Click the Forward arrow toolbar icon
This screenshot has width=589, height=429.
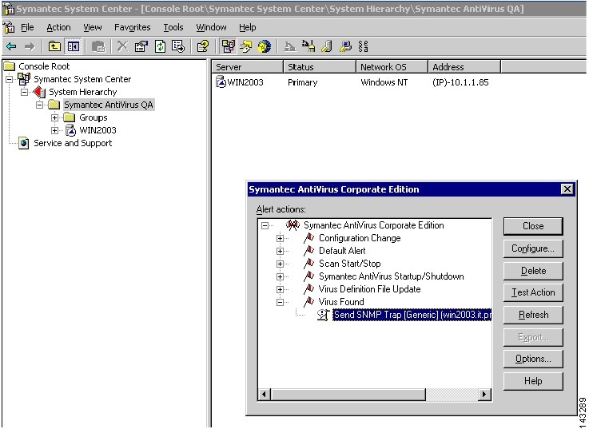pyautogui.click(x=30, y=46)
